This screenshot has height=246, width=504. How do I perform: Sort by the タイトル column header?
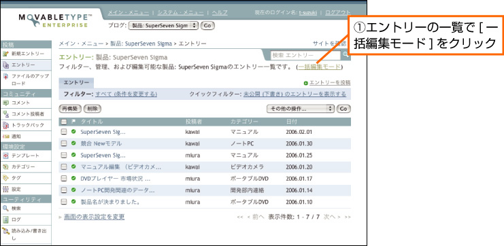[x=92, y=122]
